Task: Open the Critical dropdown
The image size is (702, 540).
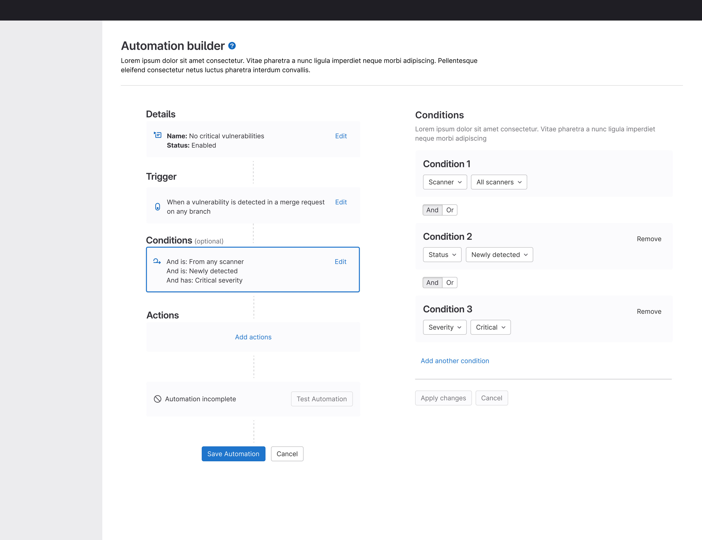Action: pyautogui.click(x=491, y=327)
